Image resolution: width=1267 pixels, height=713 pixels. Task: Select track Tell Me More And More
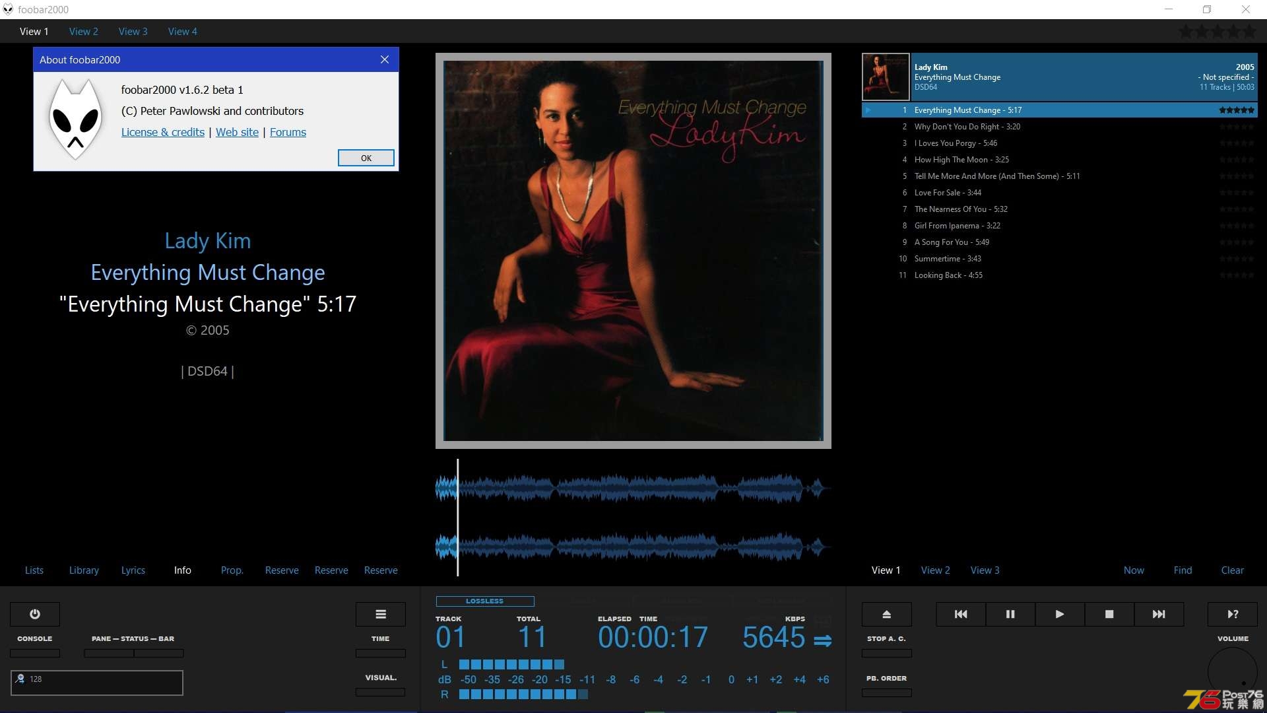point(1059,176)
